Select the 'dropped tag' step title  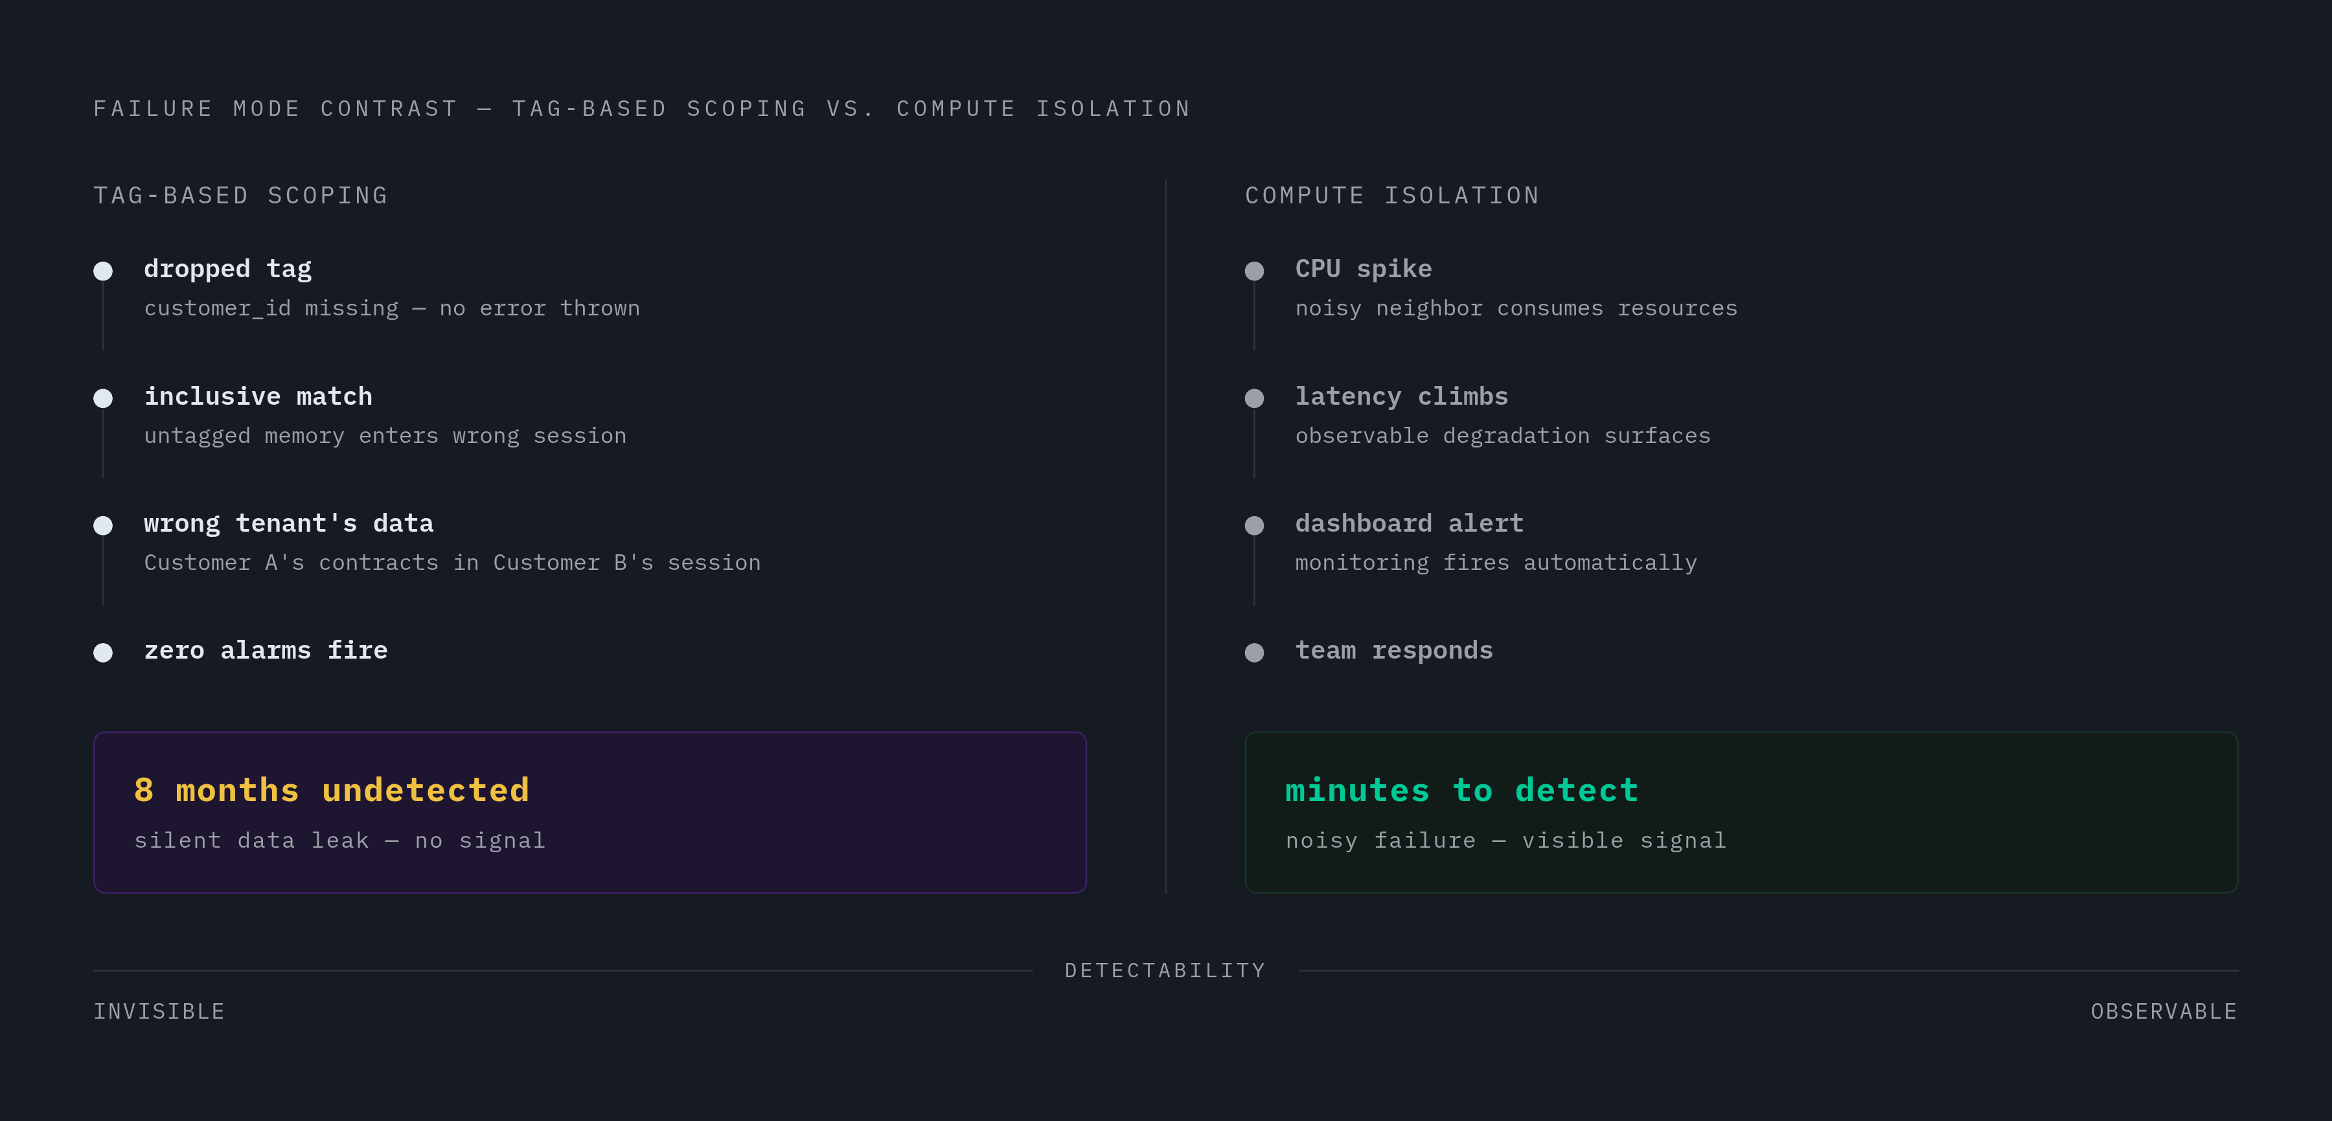pyautogui.click(x=228, y=269)
